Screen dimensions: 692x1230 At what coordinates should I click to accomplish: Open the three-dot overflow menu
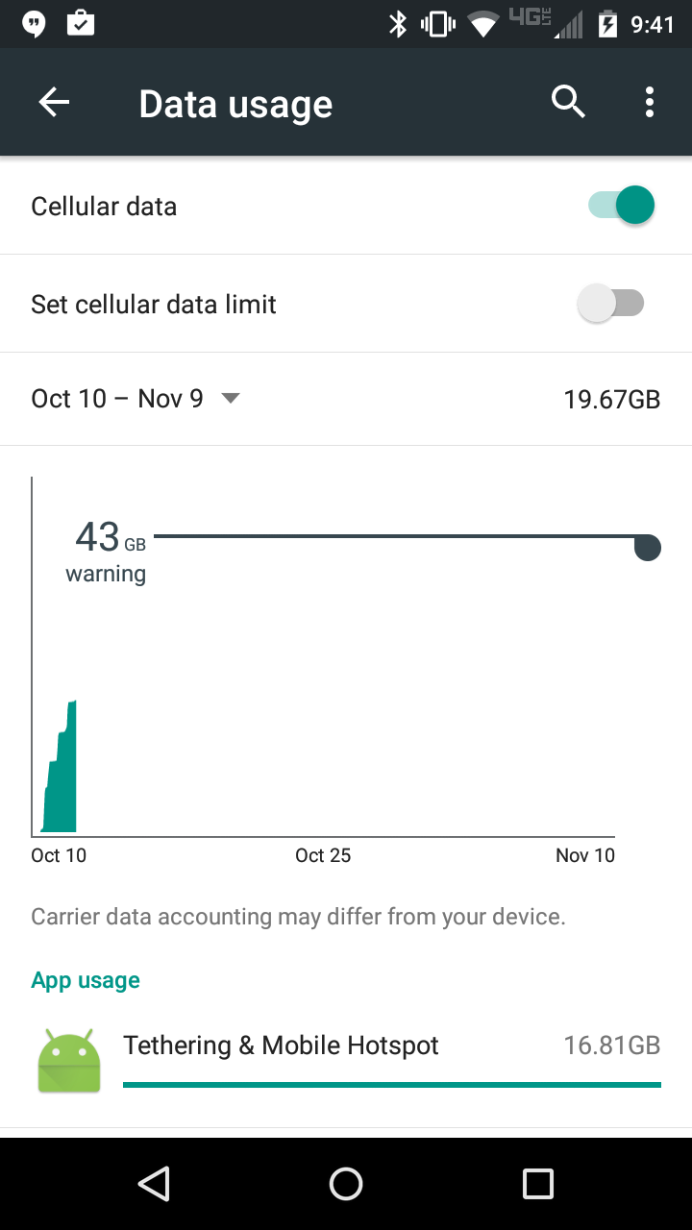coord(650,102)
